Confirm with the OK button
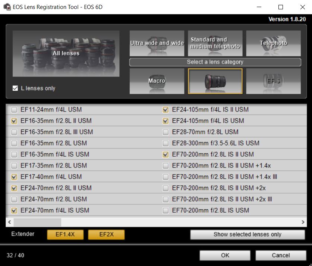 pyautogui.click(x=225, y=255)
